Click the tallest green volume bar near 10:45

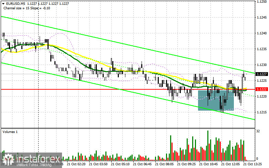coord(208,145)
